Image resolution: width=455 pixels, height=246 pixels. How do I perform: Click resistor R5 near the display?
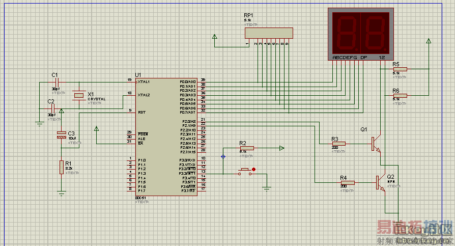pyautogui.click(x=400, y=69)
